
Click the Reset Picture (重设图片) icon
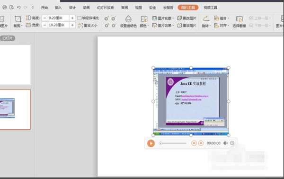pyautogui.click(x=179, y=26)
